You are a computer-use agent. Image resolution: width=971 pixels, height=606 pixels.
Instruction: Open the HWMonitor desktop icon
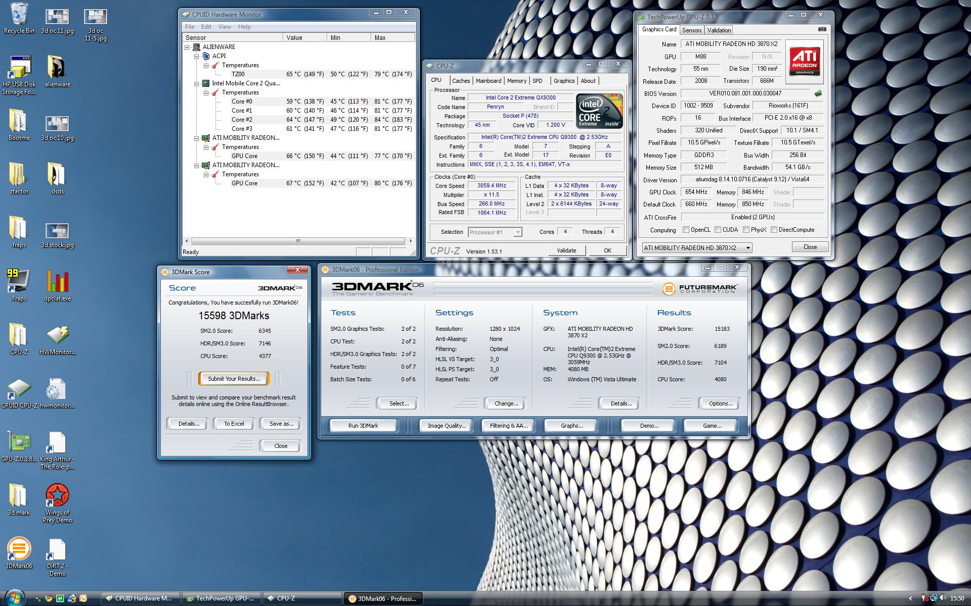click(x=57, y=339)
